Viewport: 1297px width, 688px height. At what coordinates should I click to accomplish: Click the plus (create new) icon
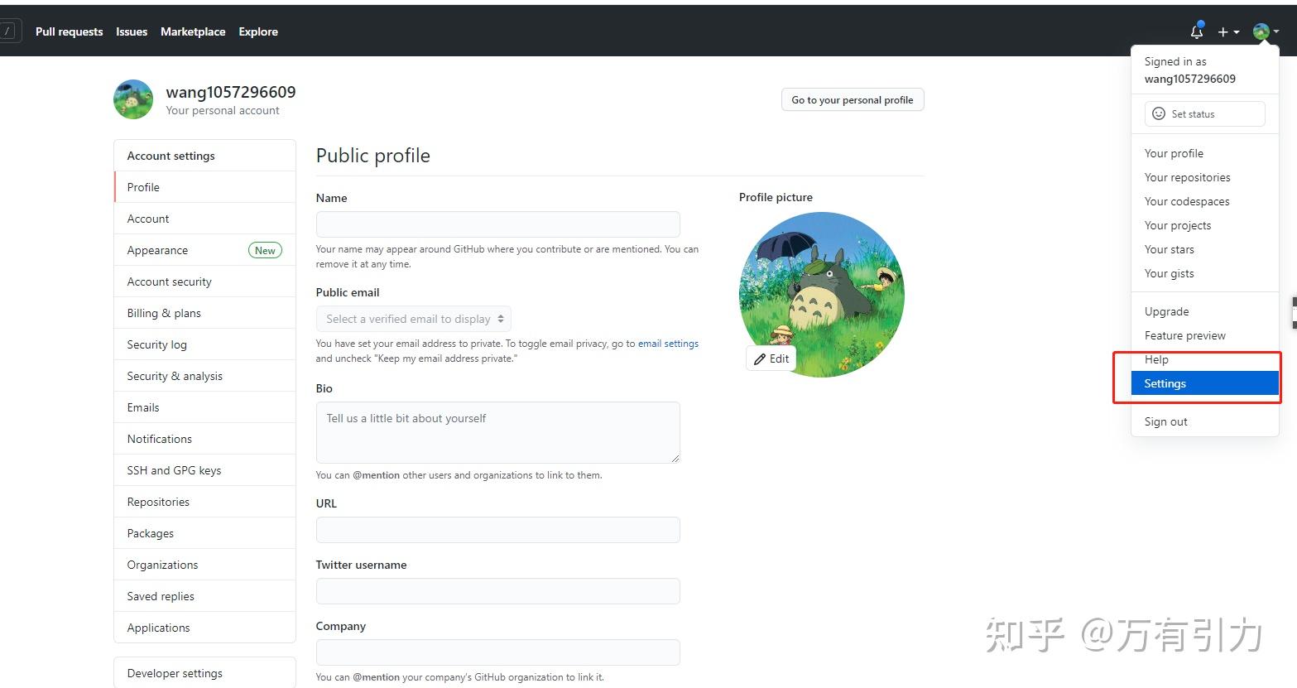(x=1223, y=31)
